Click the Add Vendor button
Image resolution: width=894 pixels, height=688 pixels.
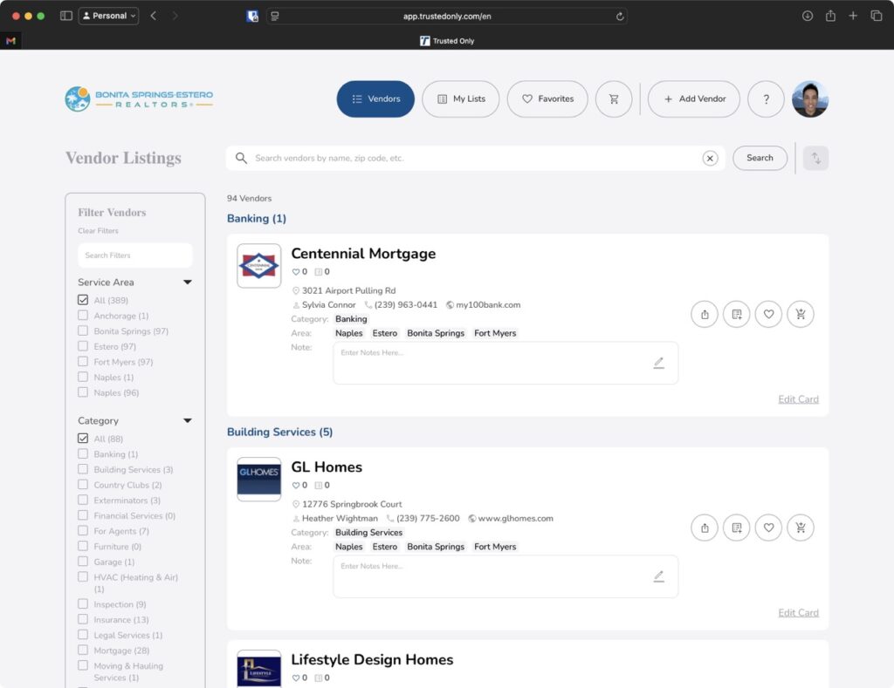(x=694, y=99)
